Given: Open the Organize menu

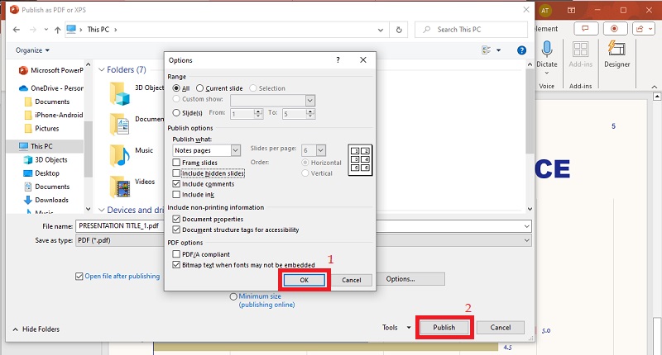Looking at the screenshot, I should [x=32, y=50].
